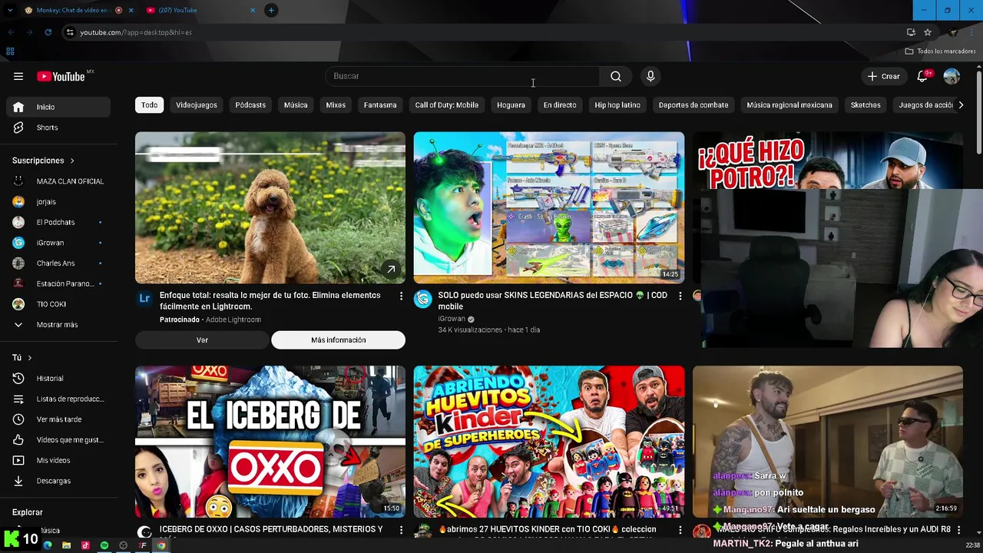Select the En directo filter chip
This screenshot has height=553, width=983.
point(560,105)
